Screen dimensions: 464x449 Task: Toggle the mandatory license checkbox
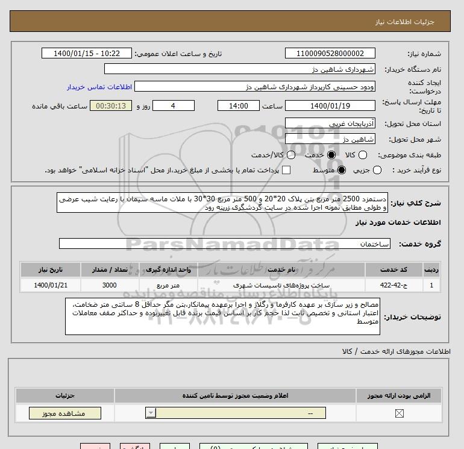[399, 413]
